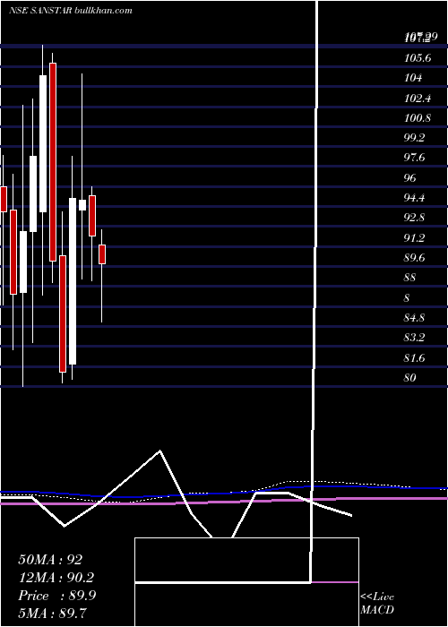Click the last red candlestick near 89.9

coord(102,254)
